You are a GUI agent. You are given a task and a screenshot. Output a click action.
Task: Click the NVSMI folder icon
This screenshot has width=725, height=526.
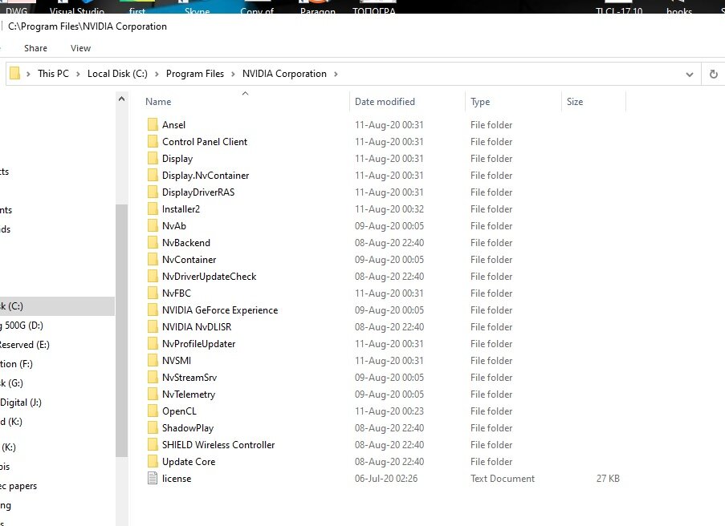tap(153, 361)
